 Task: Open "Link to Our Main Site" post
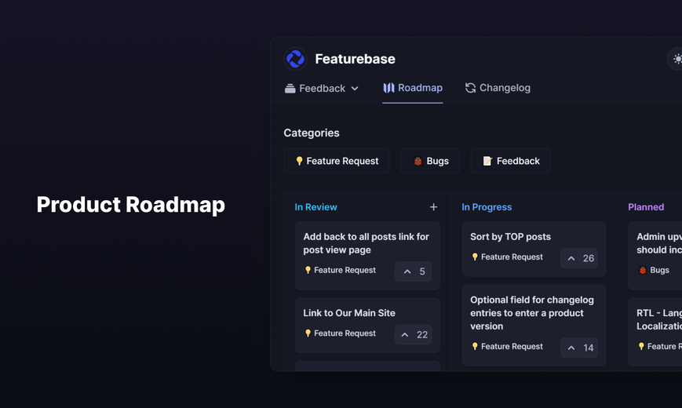tap(349, 313)
